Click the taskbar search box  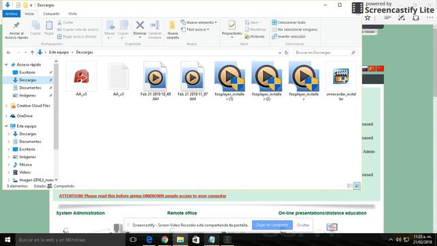click(70, 240)
